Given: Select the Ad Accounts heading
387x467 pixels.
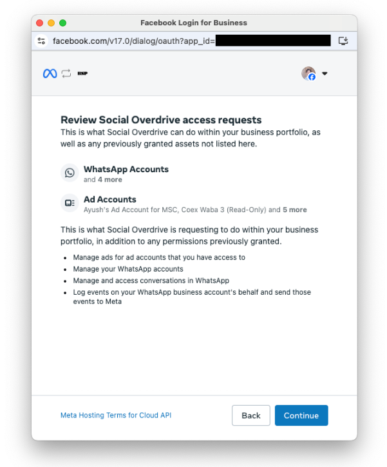Looking at the screenshot, I should tap(110, 199).
